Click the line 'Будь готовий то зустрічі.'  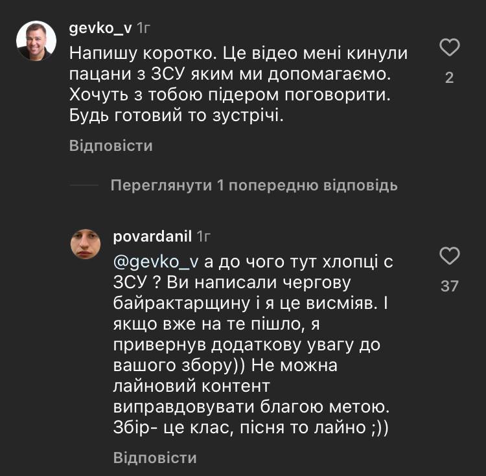[176, 117]
